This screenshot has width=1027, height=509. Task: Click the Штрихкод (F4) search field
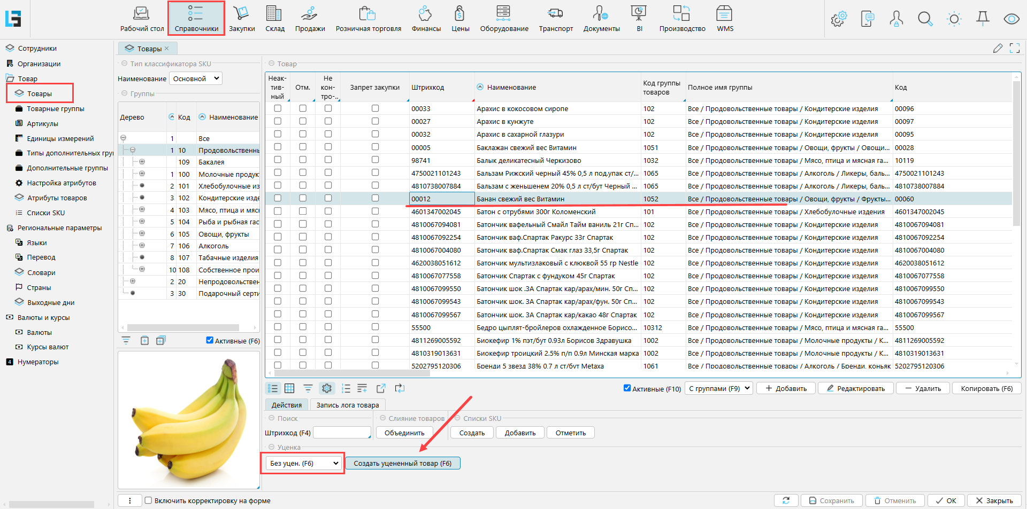click(342, 433)
